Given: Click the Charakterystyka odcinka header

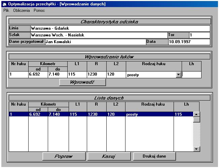Looking at the screenshot, I should (x=110, y=22).
